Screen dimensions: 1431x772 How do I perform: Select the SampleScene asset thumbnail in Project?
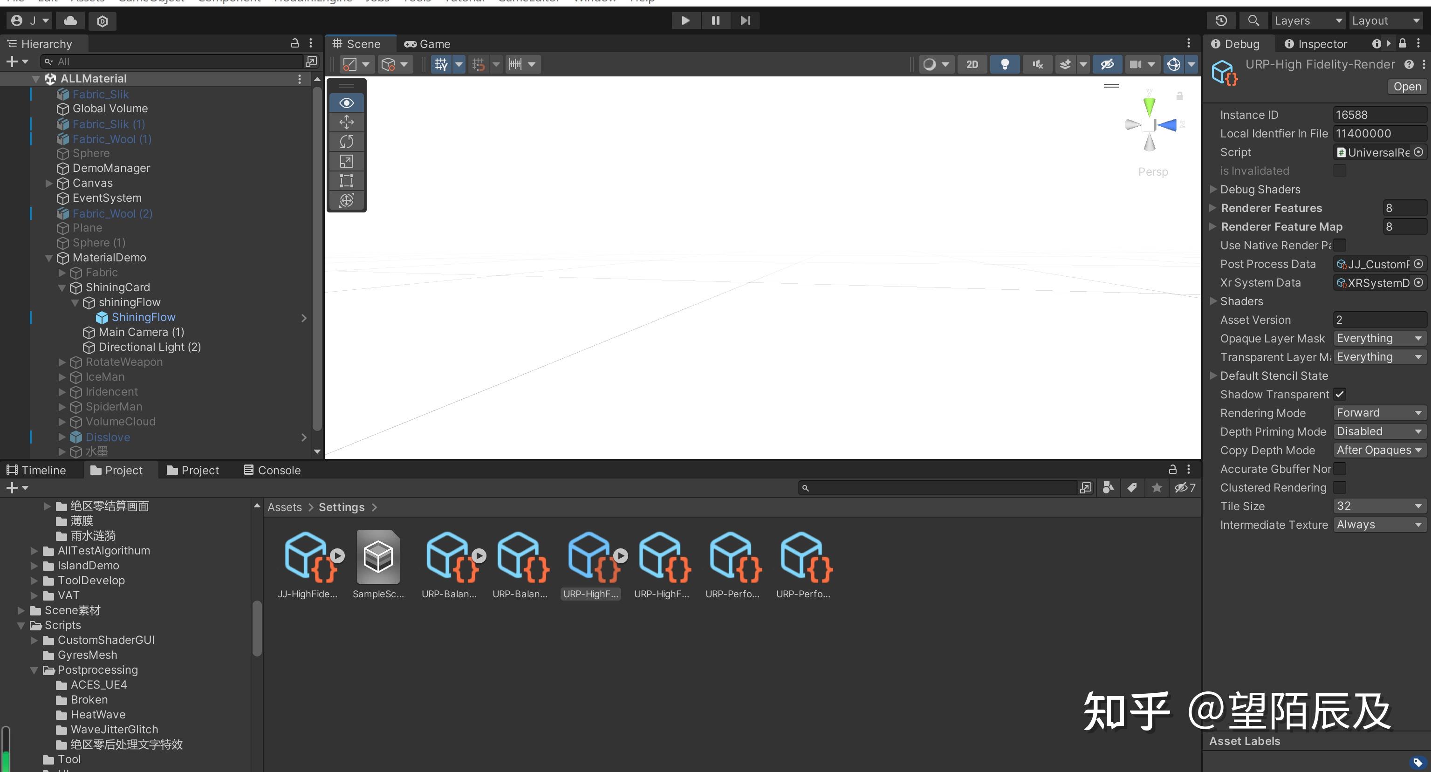(378, 558)
